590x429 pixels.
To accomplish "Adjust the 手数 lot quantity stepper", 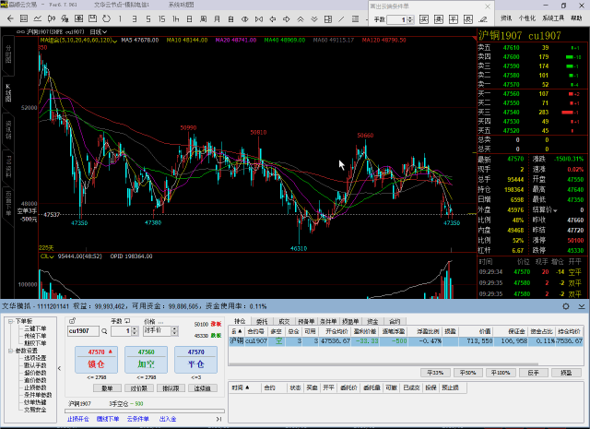I will click(135, 331).
